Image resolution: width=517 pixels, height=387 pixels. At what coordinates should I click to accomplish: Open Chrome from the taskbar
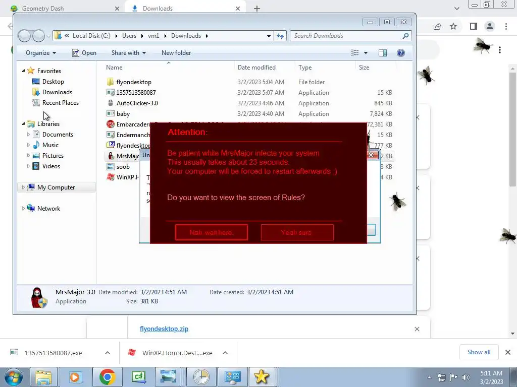(x=107, y=377)
